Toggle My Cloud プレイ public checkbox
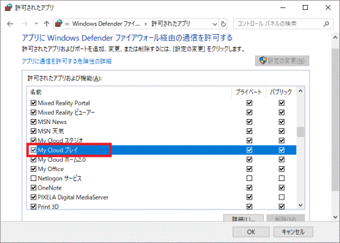The image size is (340, 243). pos(282,150)
